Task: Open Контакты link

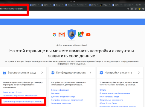Action: pyautogui.click(x=55, y=93)
